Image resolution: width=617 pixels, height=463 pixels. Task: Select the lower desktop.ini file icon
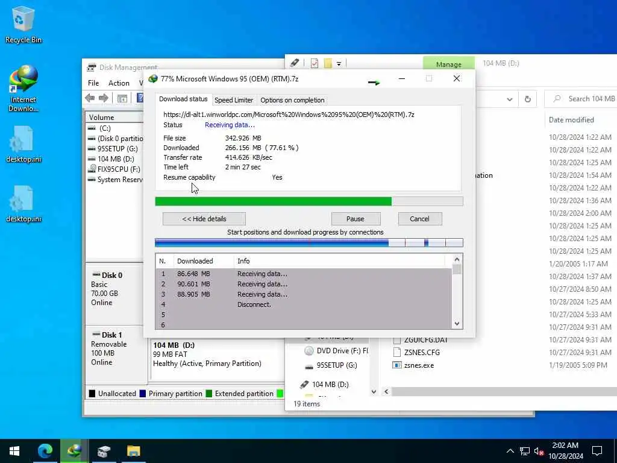pyautogui.click(x=23, y=204)
